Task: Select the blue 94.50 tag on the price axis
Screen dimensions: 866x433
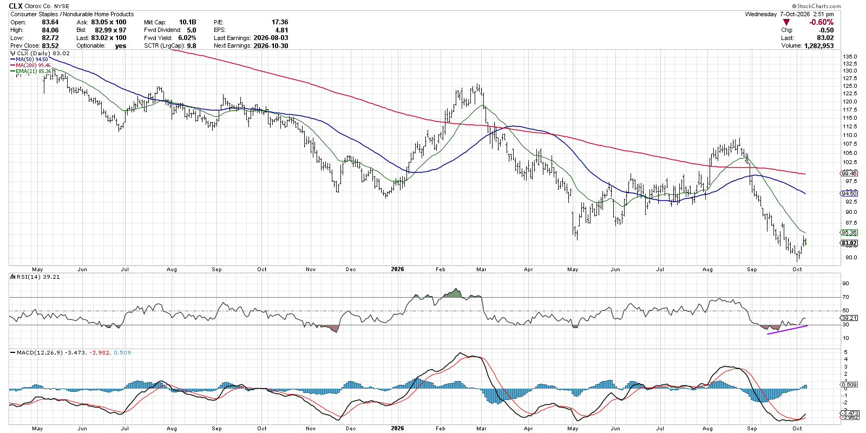Action: [849, 193]
